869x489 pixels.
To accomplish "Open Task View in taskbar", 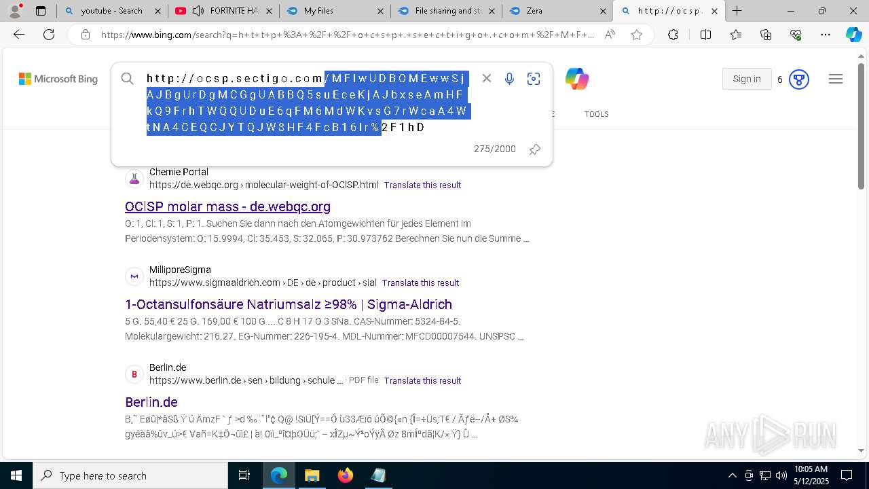I will [x=244, y=475].
